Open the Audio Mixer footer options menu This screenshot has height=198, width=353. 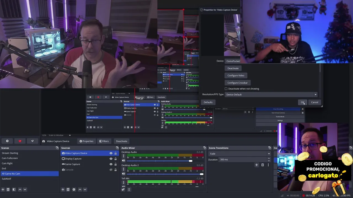[129, 189]
